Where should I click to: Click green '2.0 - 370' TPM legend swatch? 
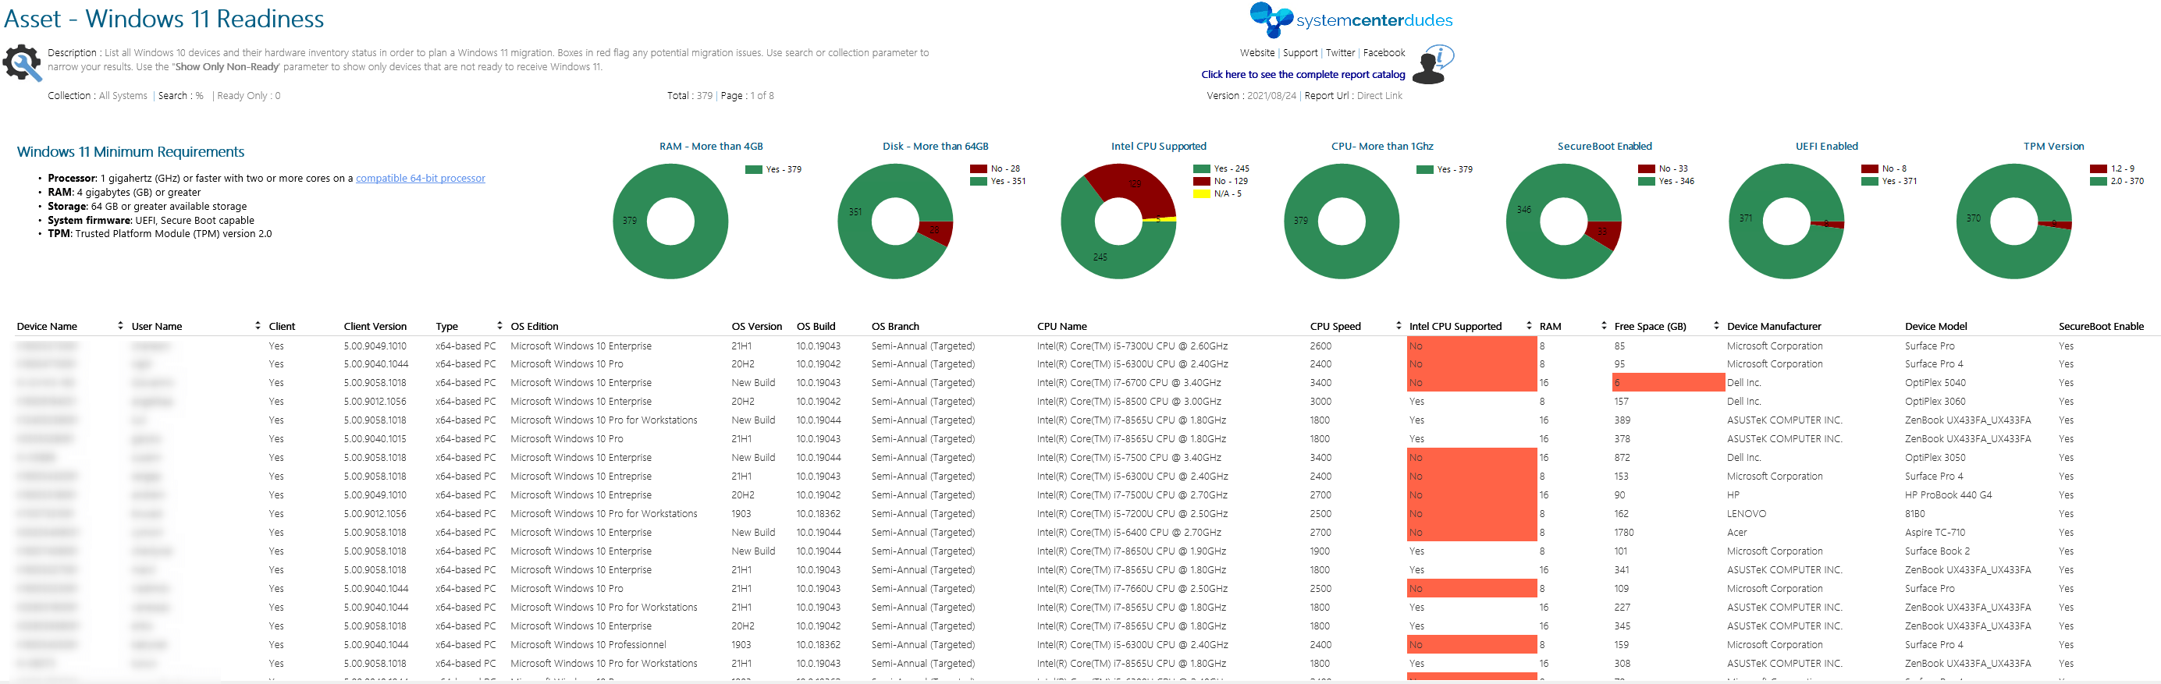(x=2098, y=181)
